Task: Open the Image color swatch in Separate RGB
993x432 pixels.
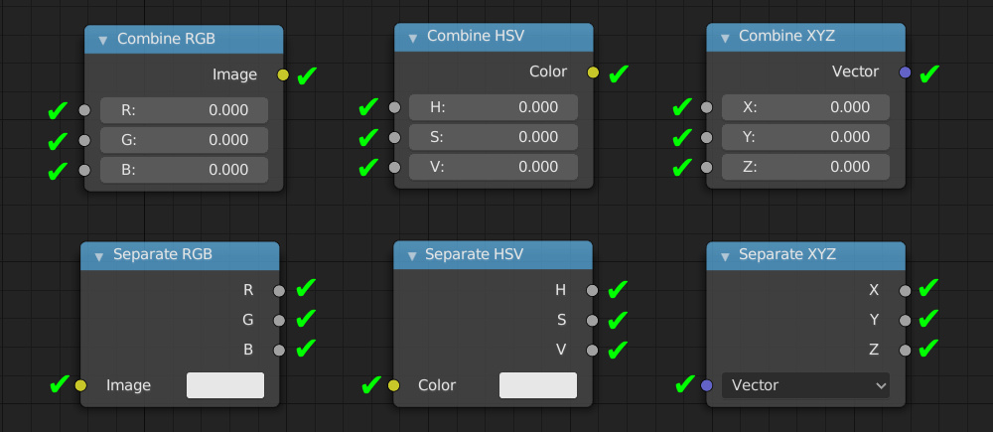Action: click(225, 385)
